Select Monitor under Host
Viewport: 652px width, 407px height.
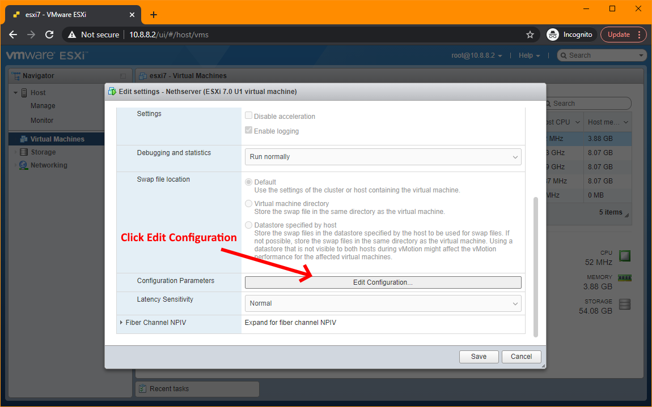coord(42,121)
